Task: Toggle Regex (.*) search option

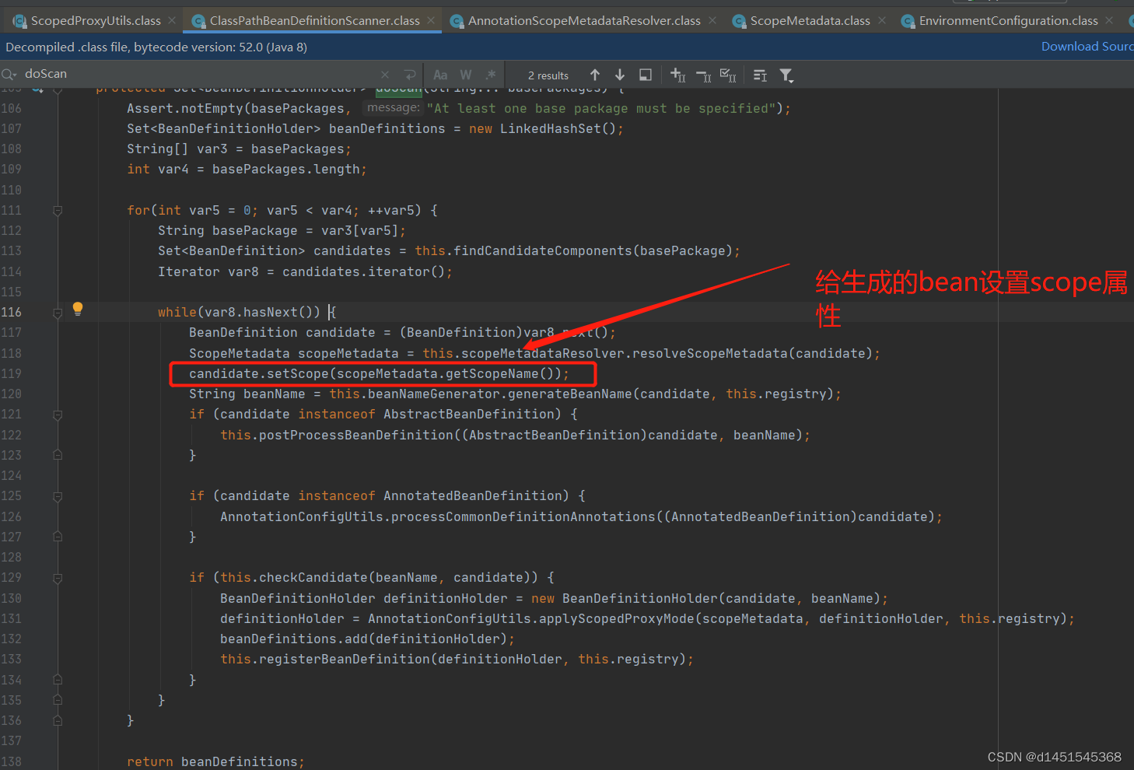Action: (490, 75)
